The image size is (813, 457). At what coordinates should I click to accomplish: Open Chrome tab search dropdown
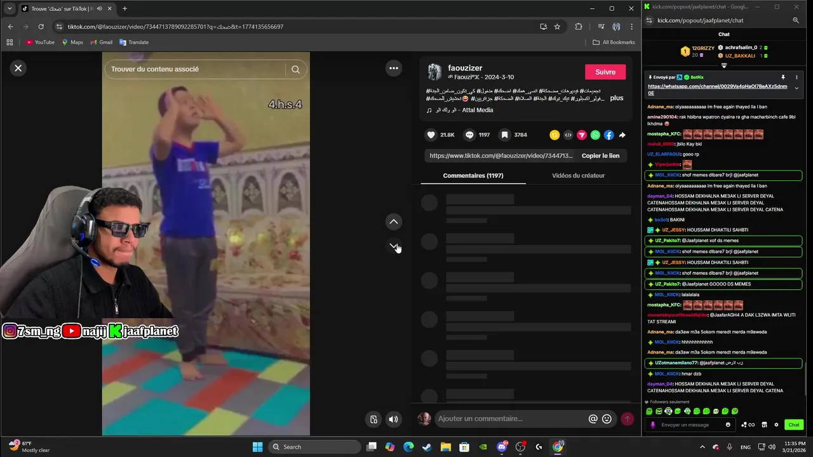click(x=10, y=9)
